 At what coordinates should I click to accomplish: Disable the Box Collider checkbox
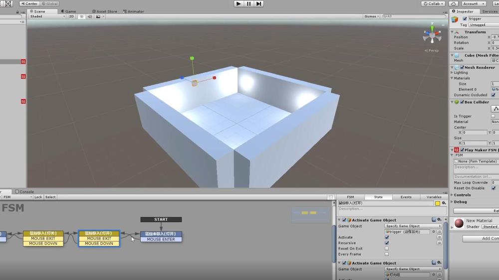[x=462, y=102]
